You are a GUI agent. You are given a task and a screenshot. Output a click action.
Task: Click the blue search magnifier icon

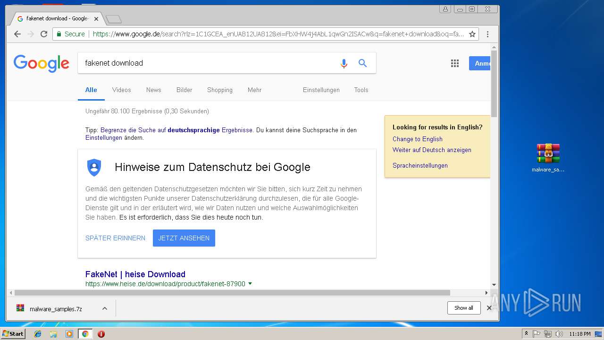coord(362,63)
